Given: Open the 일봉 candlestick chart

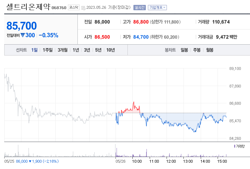Looking at the screenshot, I should pos(184,50).
